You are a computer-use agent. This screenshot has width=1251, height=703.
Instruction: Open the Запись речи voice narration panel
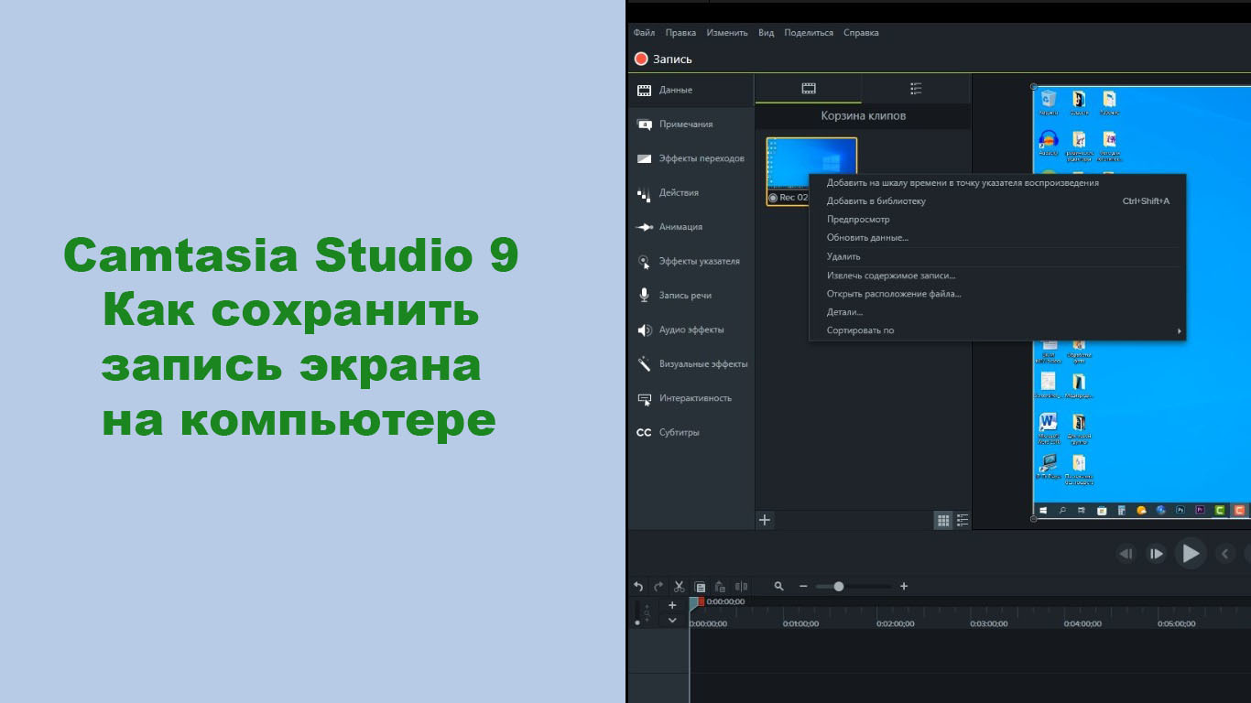[691, 296]
